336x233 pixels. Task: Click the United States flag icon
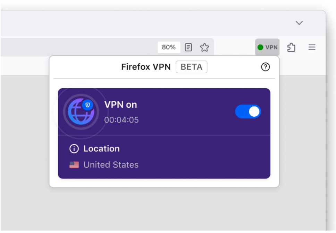coord(74,165)
